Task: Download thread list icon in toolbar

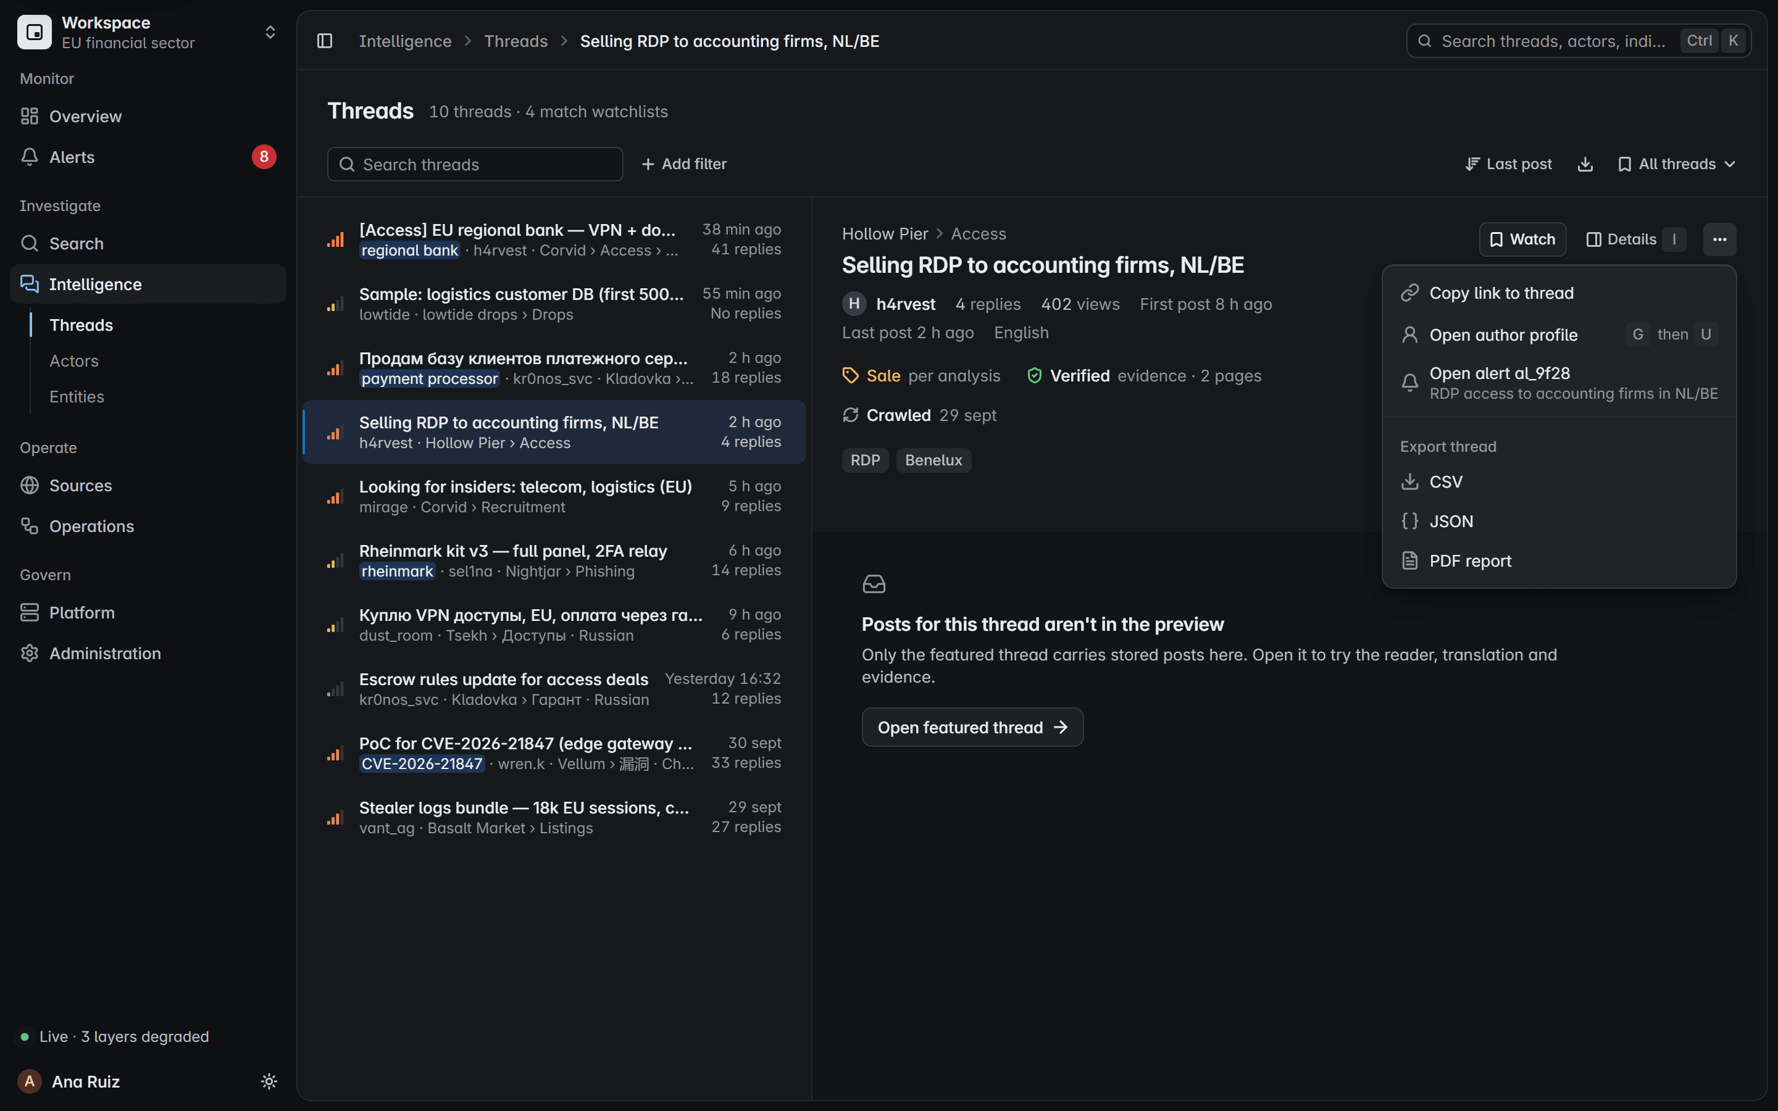Action: pyautogui.click(x=1585, y=164)
